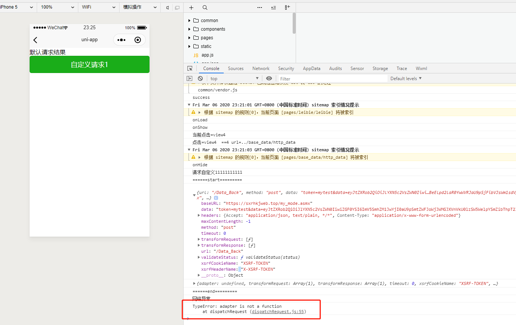This screenshot has height=325, width=516.
Task: Collapse file tree panel icon
Action: [x=287, y=7]
